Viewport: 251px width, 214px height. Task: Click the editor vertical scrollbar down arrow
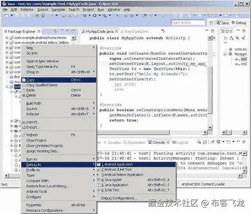pos(210,128)
